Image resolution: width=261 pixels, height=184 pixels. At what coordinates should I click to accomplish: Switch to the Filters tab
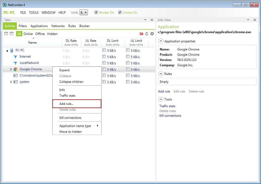23,26
